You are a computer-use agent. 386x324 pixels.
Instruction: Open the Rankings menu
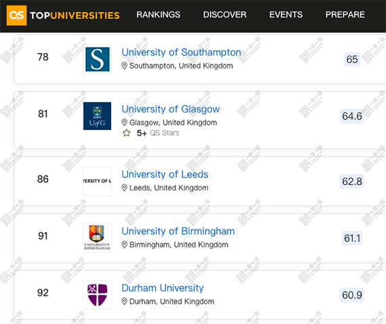[158, 14]
